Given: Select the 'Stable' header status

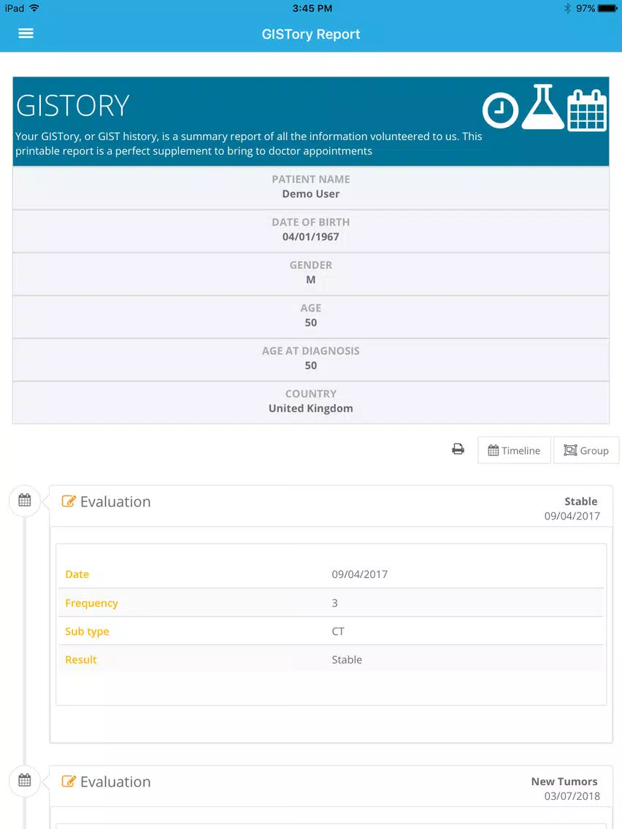Looking at the screenshot, I should (580, 501).
